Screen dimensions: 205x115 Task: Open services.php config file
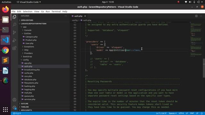tap(30, 99)
